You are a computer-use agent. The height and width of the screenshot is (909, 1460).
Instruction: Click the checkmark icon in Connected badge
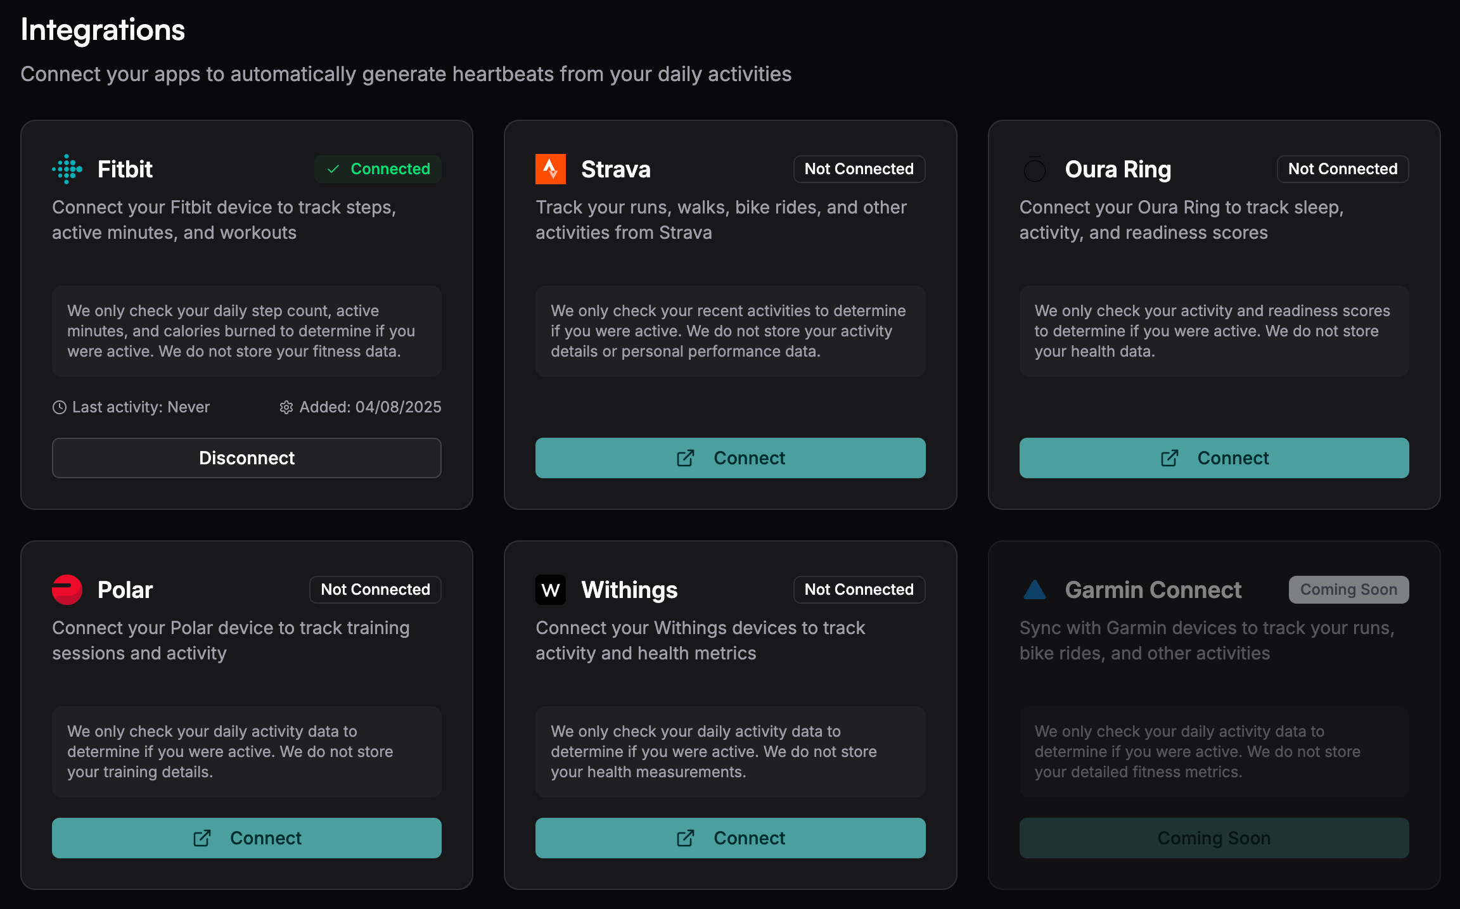click(333, 169)
